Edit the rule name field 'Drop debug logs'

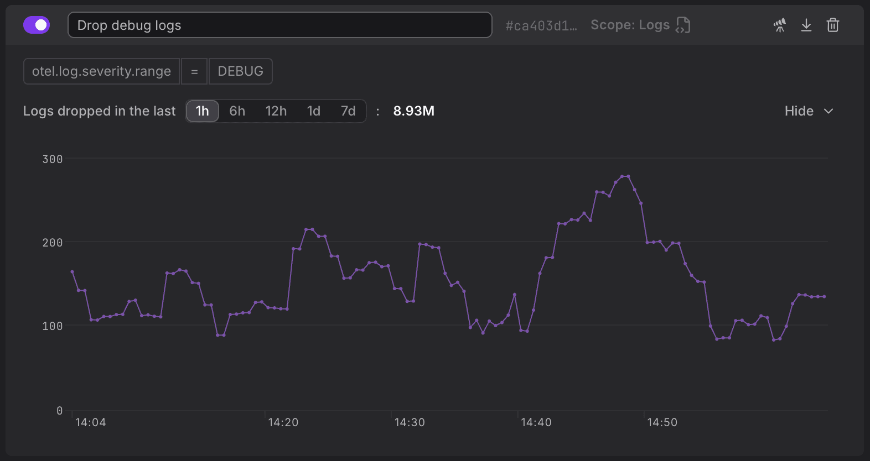click(x=279, y=25)
